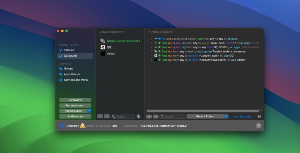Click the dash icon on rule 1
This screenshot has width=300, height=153.
point(156,43)
